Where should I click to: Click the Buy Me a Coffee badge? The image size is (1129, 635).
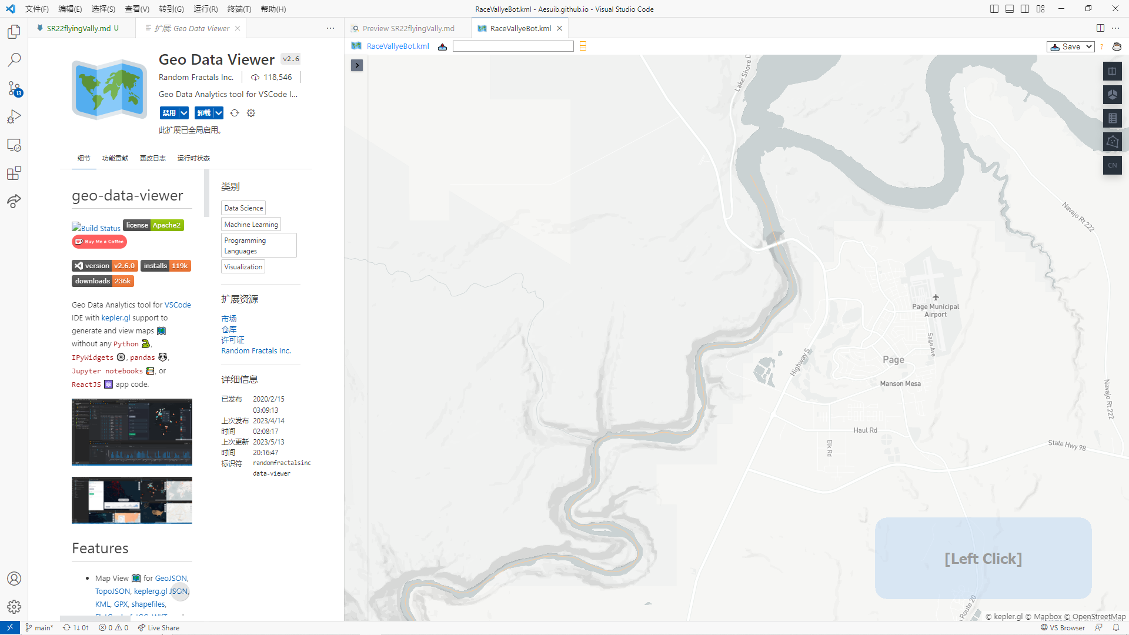coord(99,242)
